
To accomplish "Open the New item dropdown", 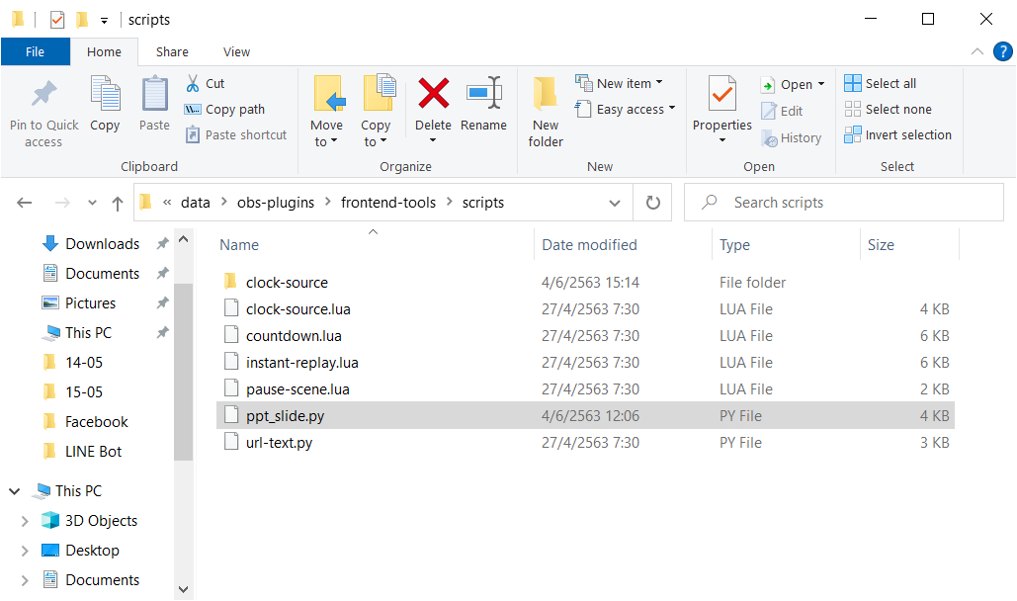I will point(621,83).
